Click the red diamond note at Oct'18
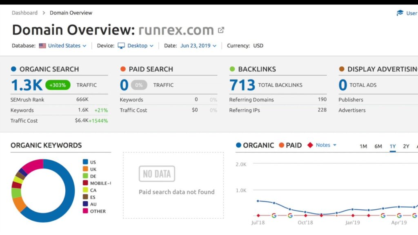Image resolution: width=418 pixels, height=235 pixels. click(305, 215)
